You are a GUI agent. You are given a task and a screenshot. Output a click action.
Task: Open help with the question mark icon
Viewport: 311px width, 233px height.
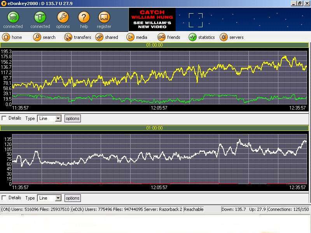point(84,17)
